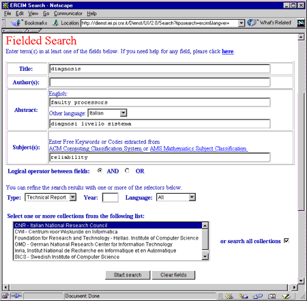Open the Bookmarks icon in location toolbar
This screenshot has width=307, height=301.
[x=16, y=23]
